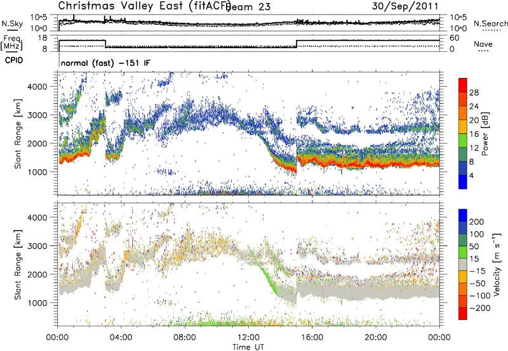Click the Velocity [m s-1] colorbar label

(497, 264)
